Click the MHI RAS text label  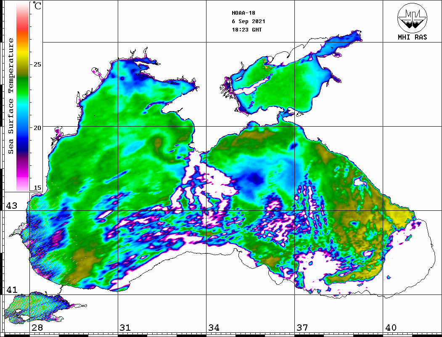413,37
